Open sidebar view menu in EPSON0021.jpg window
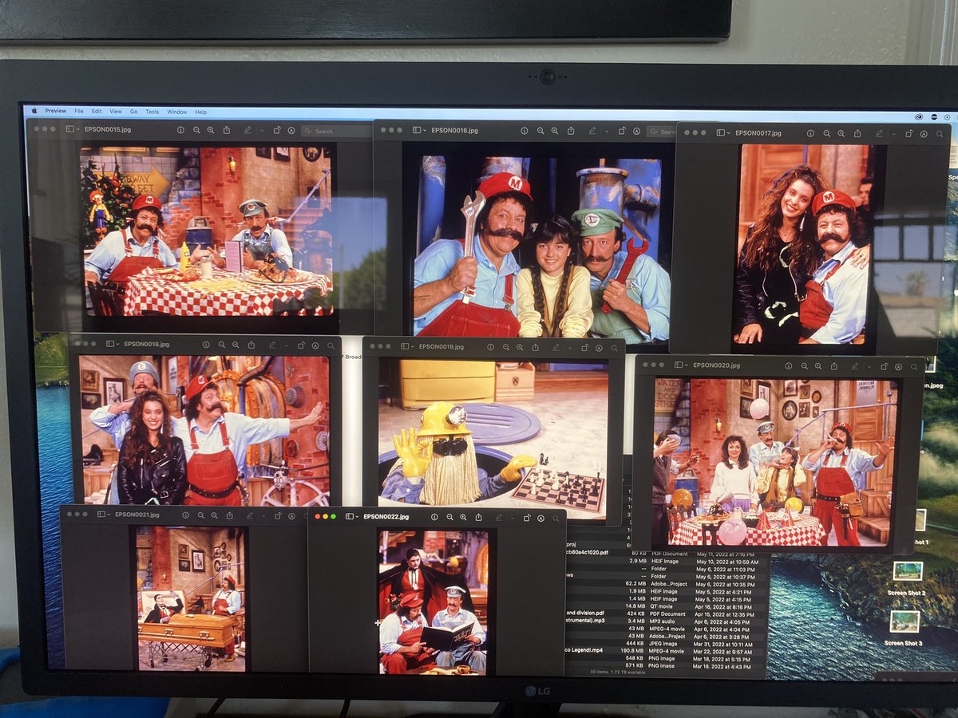Viewport: 958px width, 718px height. click(x=105, y=515)
